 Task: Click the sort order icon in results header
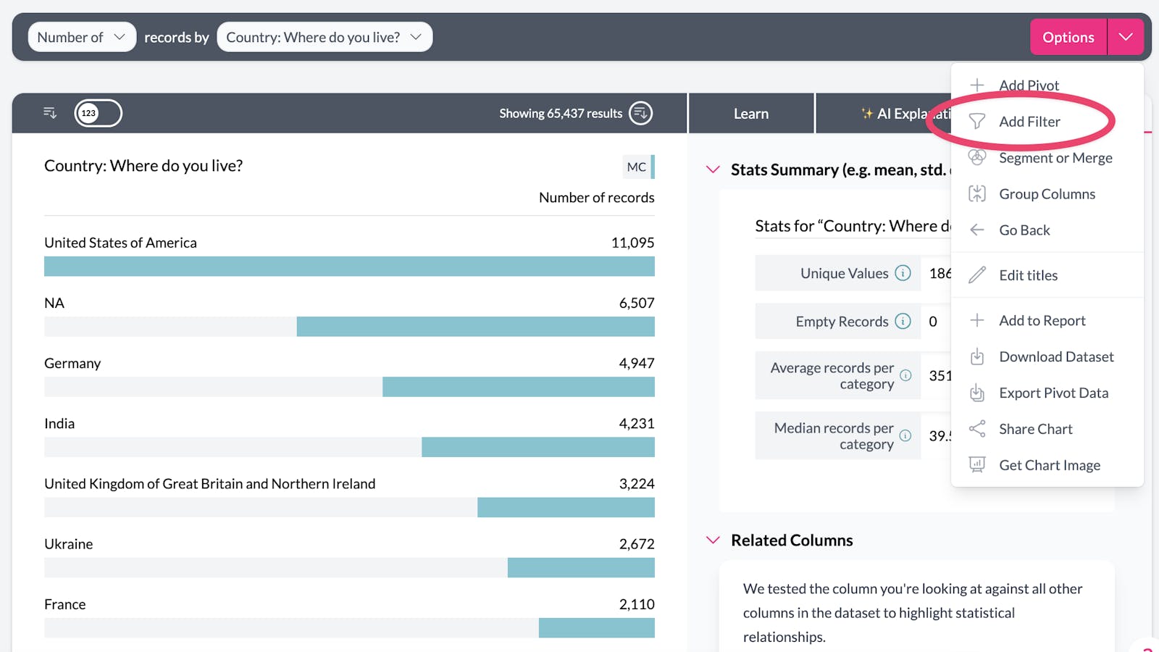click(50, 113)
